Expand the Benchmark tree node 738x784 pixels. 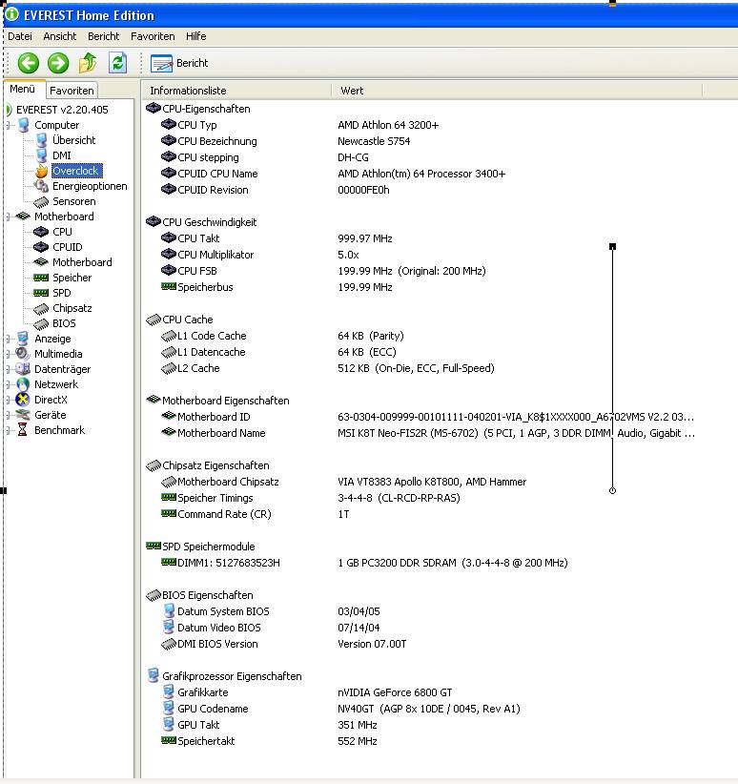[9, 430]
